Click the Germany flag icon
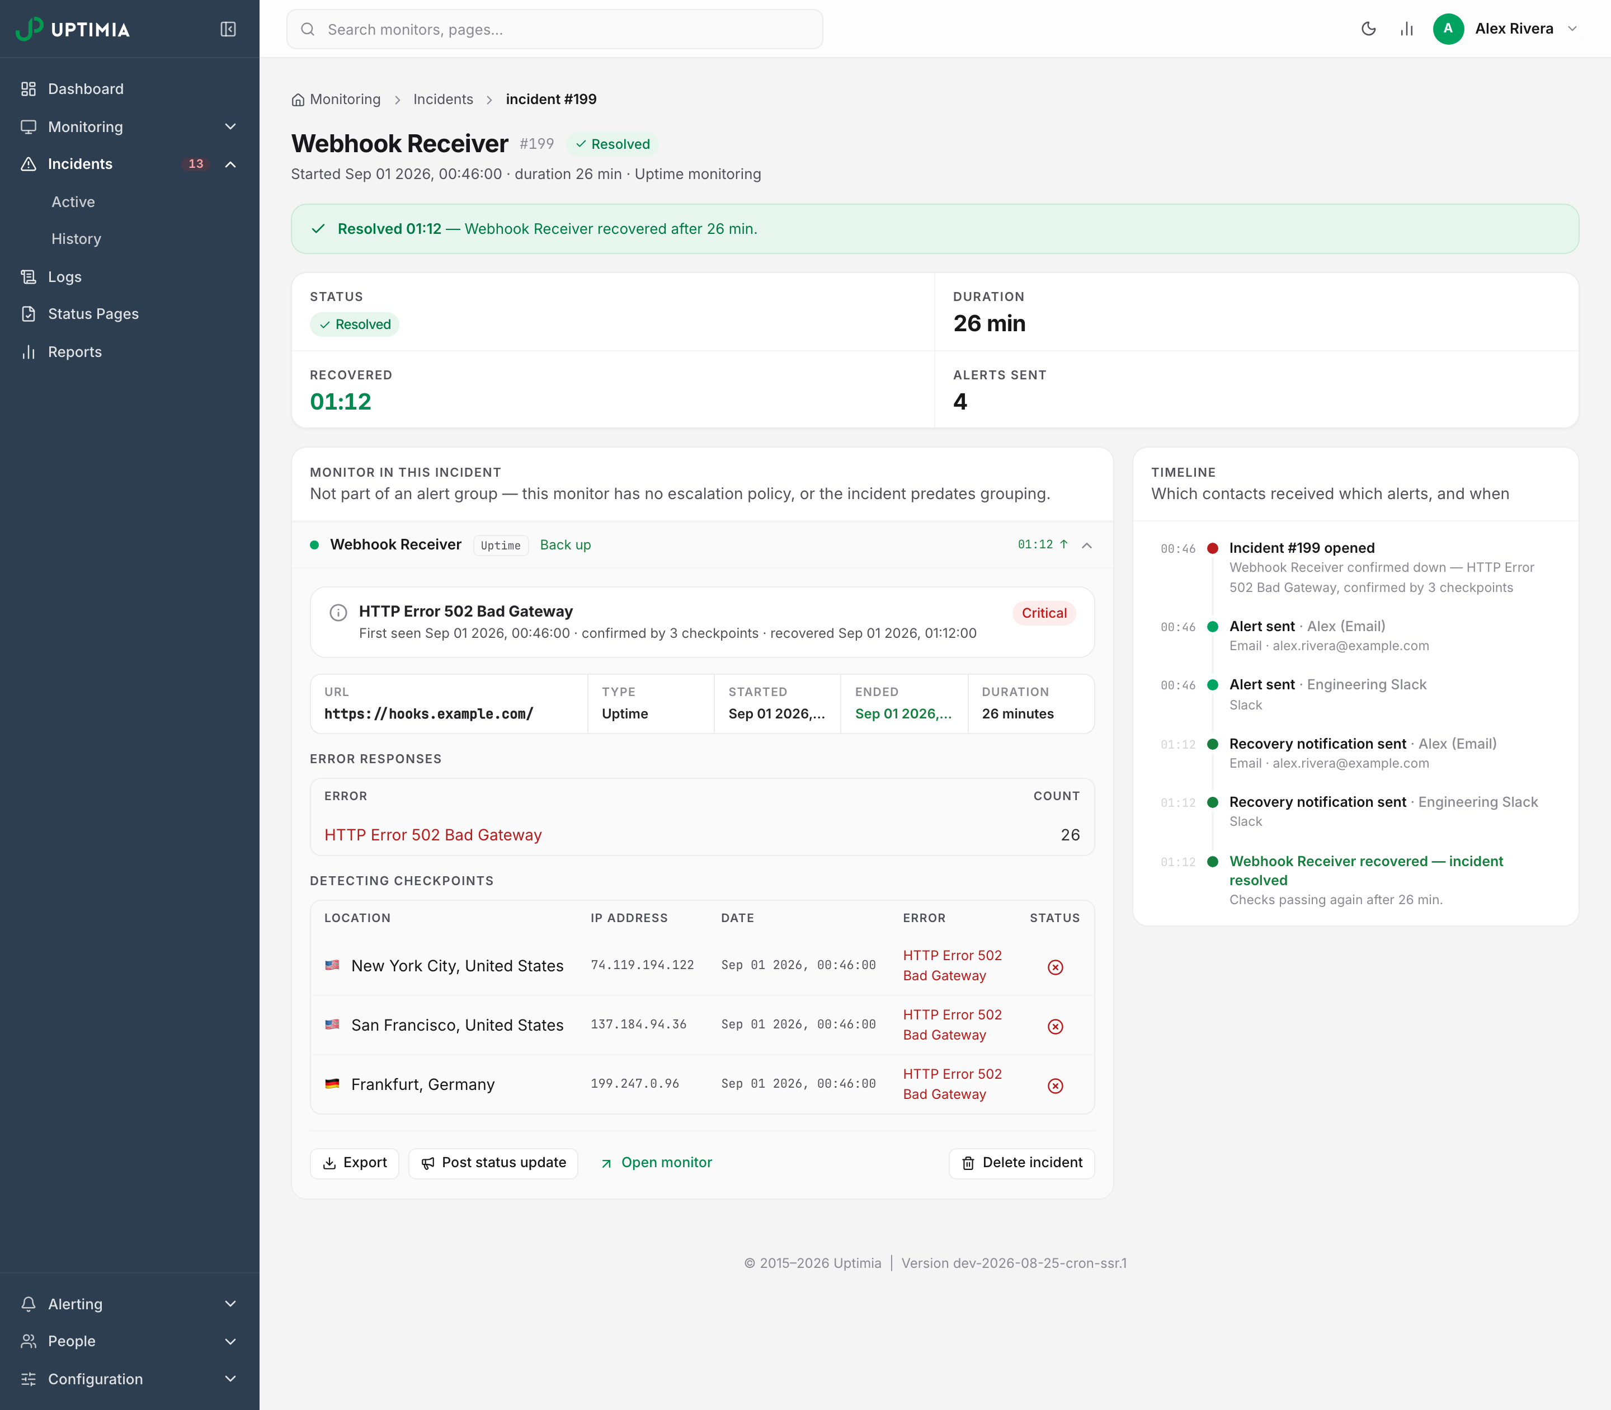 [x=332, y=1084]
